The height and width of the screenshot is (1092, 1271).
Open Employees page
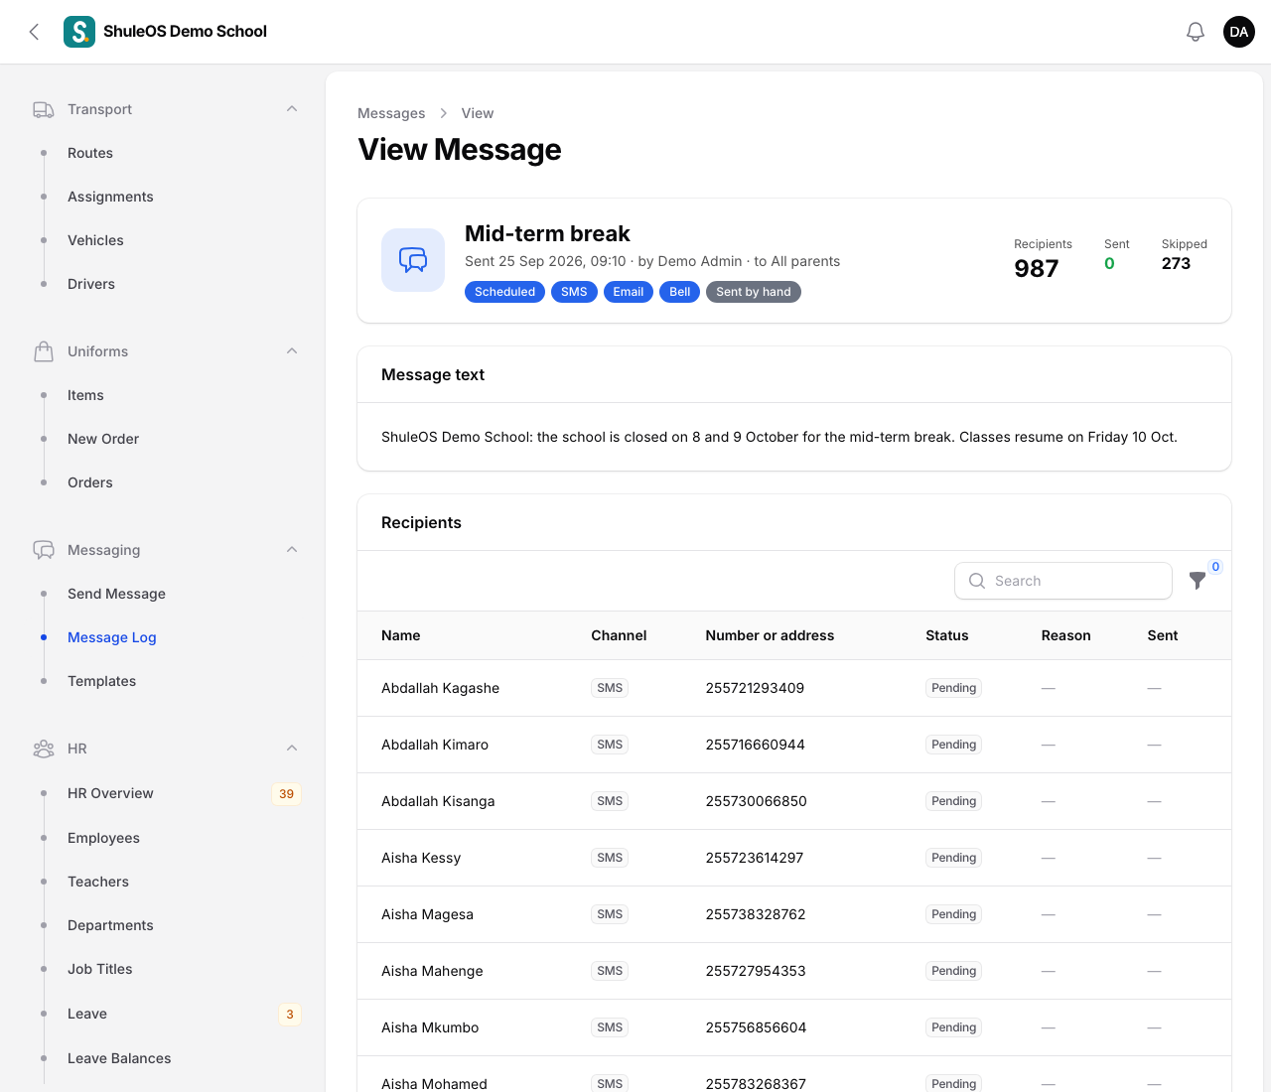tap(103, 838)
